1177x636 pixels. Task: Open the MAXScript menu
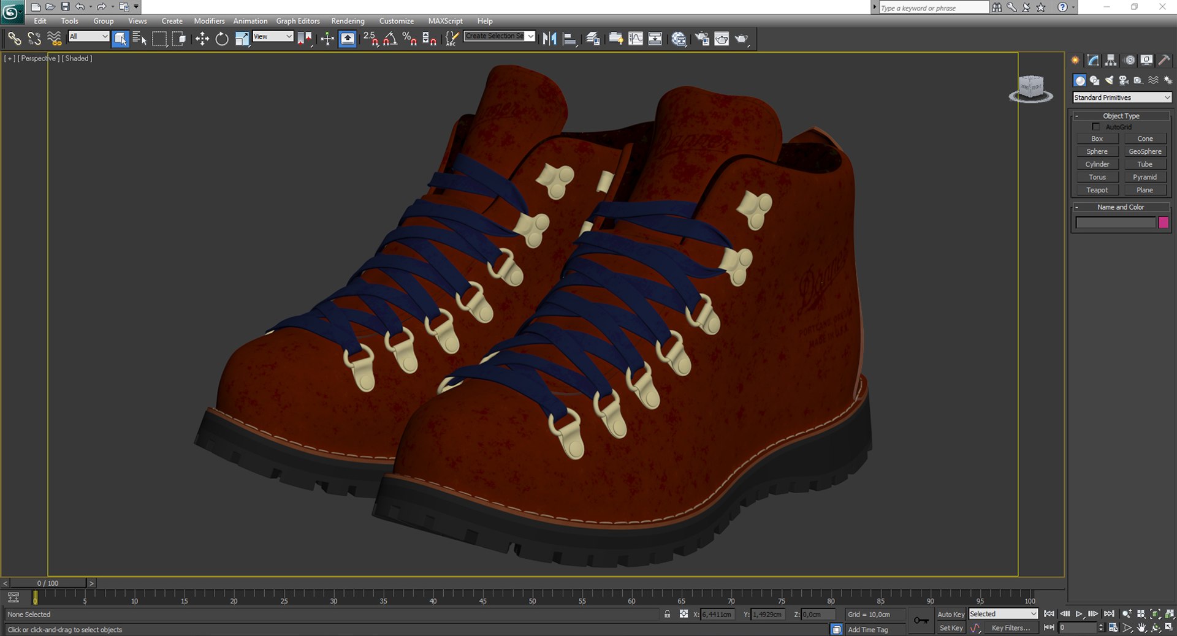click(x=445, y=21)
